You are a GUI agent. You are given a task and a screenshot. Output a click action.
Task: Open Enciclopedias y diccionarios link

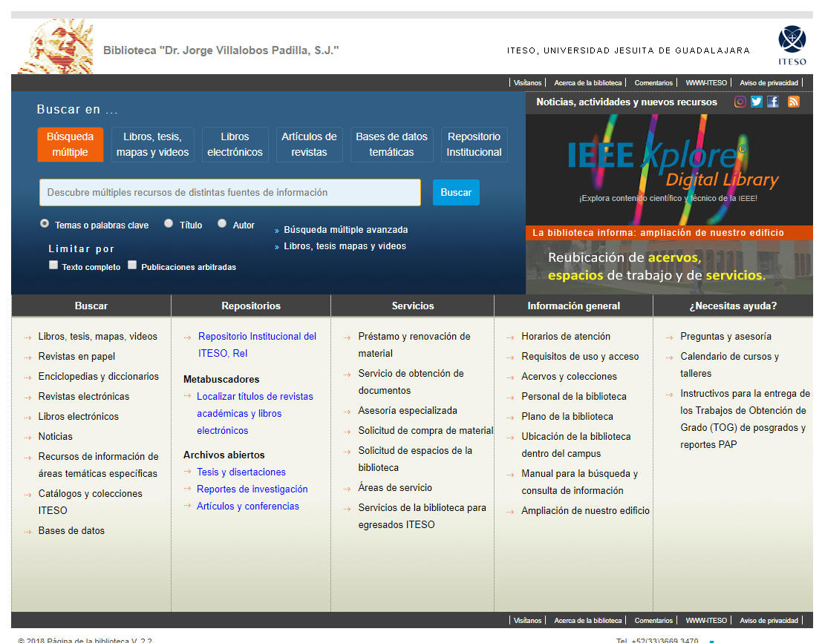99,377
